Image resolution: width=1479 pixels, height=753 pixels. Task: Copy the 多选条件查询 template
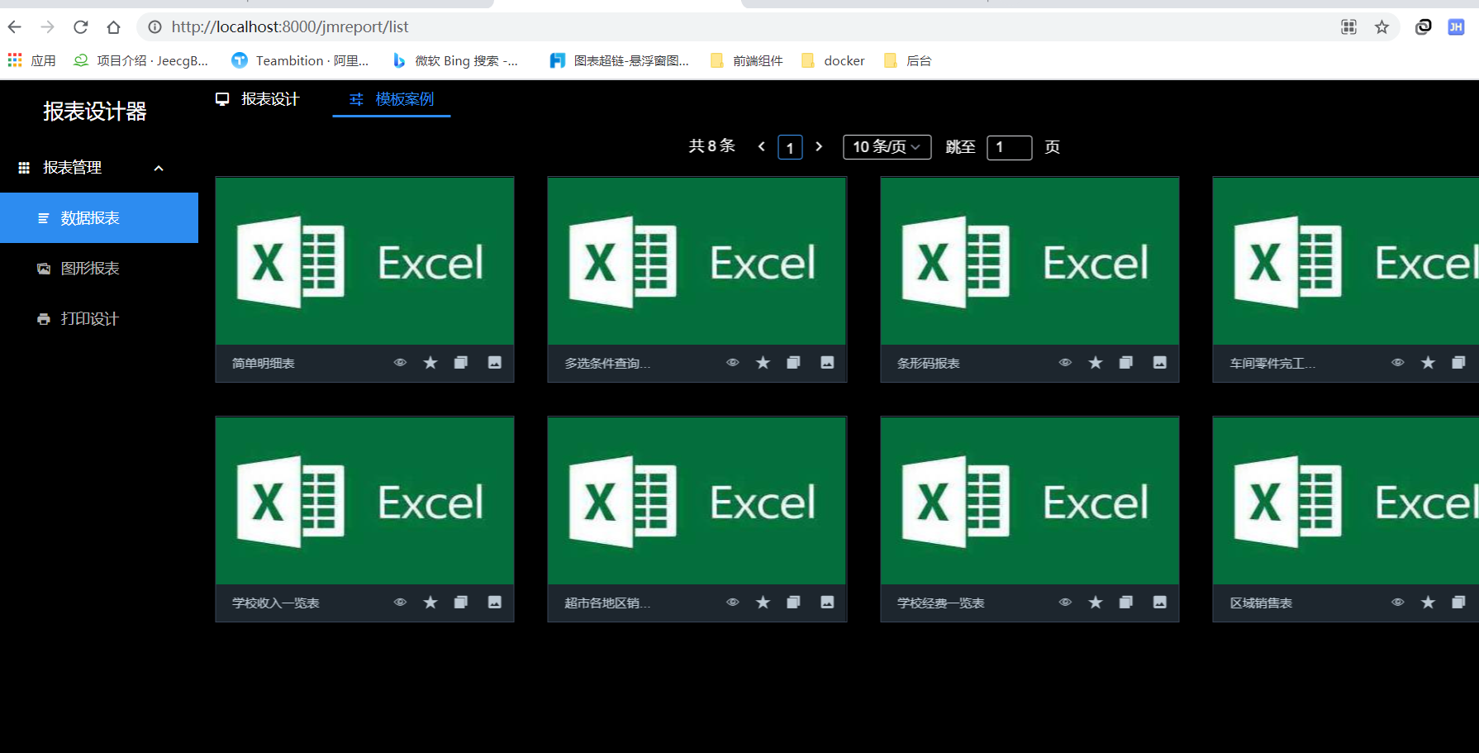pyautogui.click(x=793, y=363)
